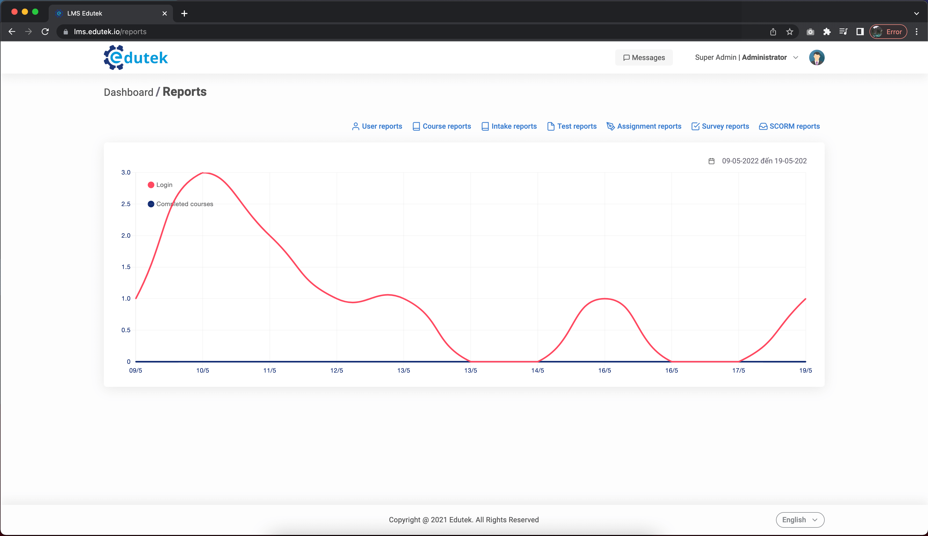Toggle the Completed courses legend series
928x536 pixels.
click(180, 204)
